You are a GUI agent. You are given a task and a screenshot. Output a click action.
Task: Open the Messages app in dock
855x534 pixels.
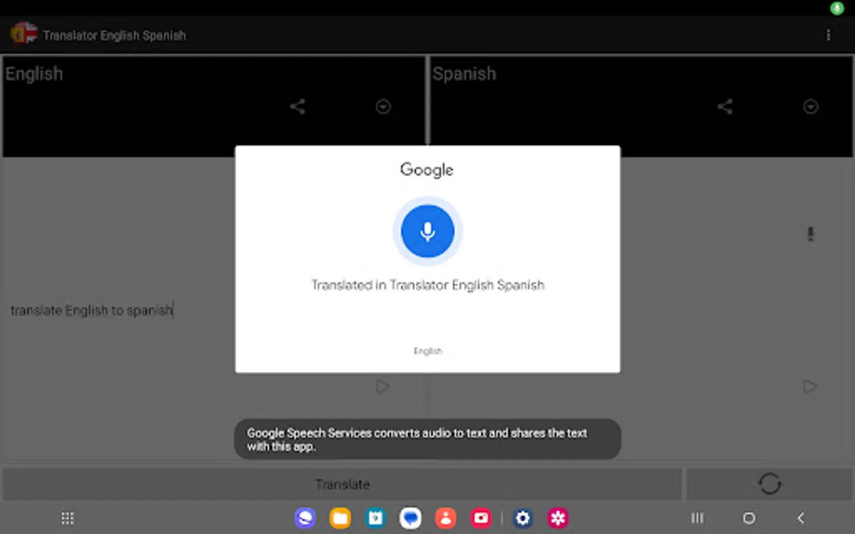(x=410, y=519)
